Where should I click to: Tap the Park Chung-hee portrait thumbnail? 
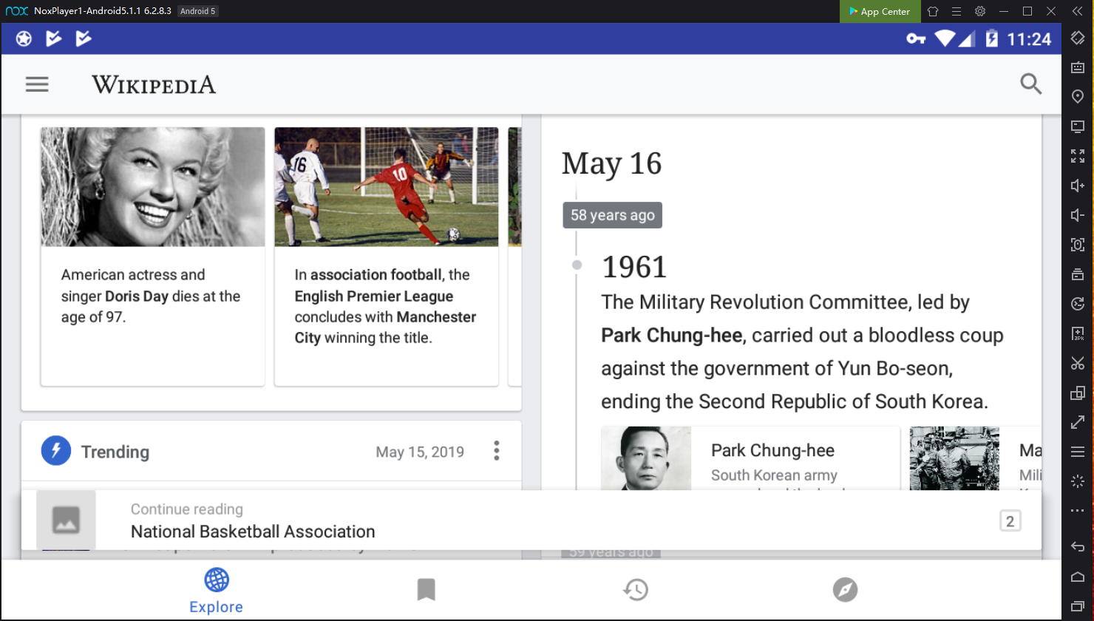pos(646,458)
